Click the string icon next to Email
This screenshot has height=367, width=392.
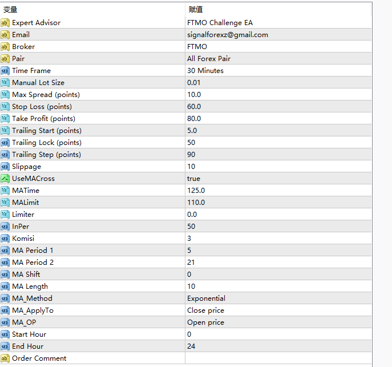pos(5,35)
